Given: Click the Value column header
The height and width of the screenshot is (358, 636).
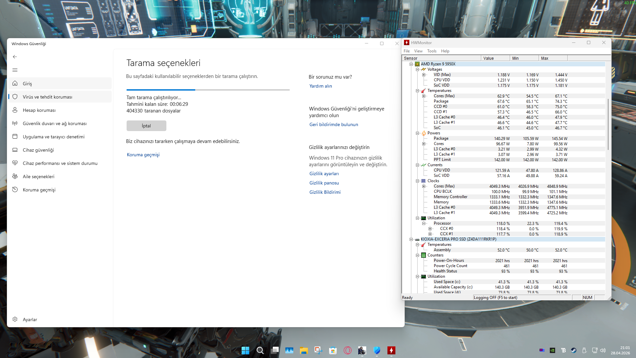Looking at the screenshot, I should click(495, 58).
